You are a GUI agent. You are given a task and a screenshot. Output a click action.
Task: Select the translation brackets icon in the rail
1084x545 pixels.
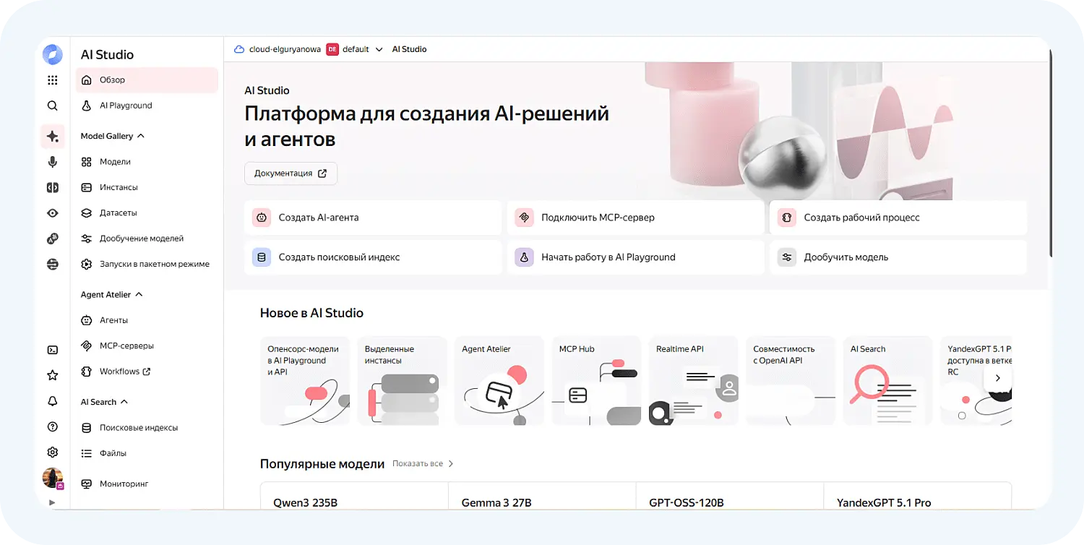tap(52, 187)
